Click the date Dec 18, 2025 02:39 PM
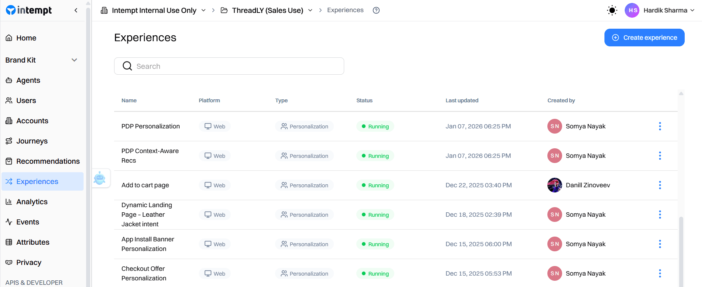702x287 pixels. click(479, 215)
